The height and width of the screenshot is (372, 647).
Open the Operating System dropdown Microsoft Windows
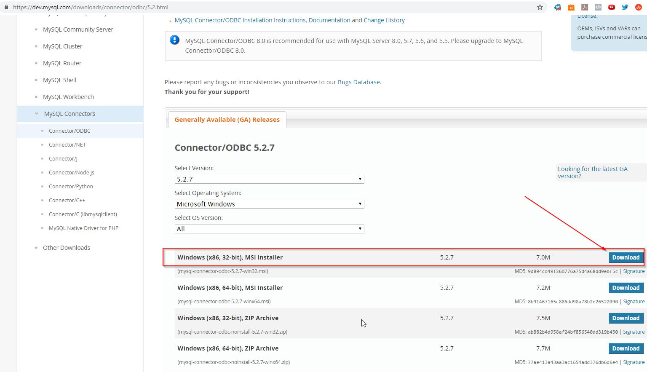(x=269, y=204)
